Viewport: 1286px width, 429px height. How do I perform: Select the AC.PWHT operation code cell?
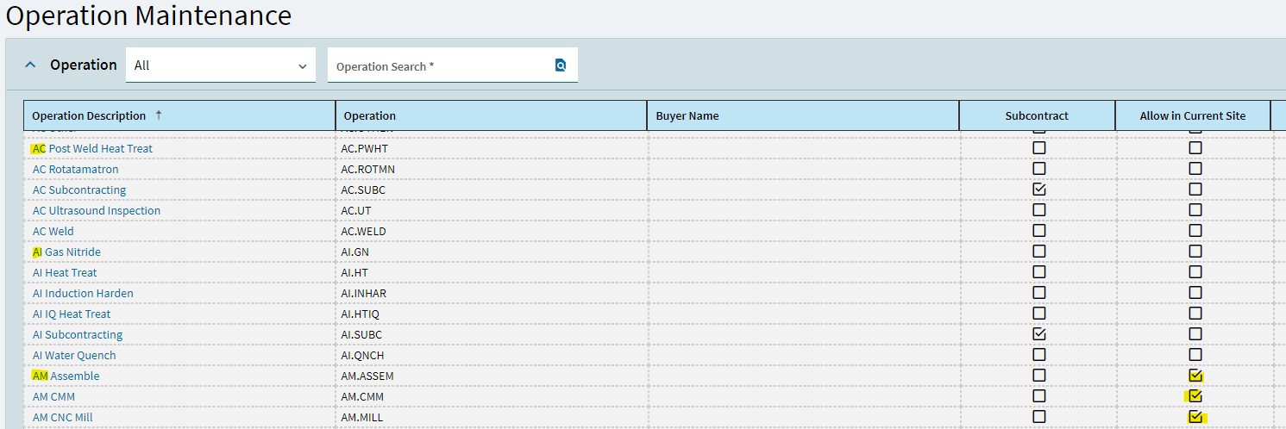click(x=492, y=148)
